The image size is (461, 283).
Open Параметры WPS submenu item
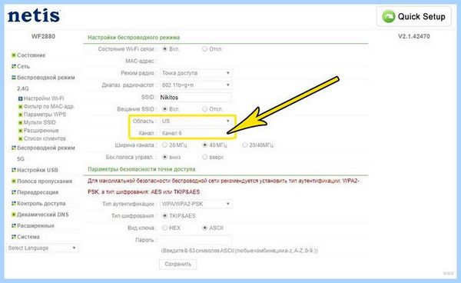tap(45, 115)
